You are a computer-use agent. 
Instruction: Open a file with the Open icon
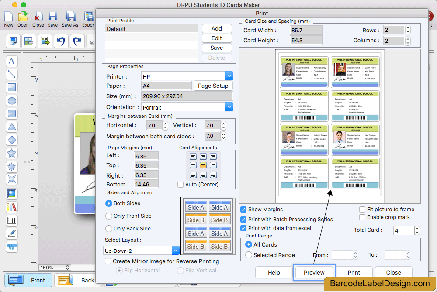point(23,17)
